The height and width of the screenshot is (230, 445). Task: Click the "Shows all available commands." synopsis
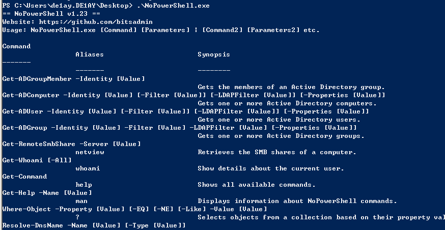(257, 185)
